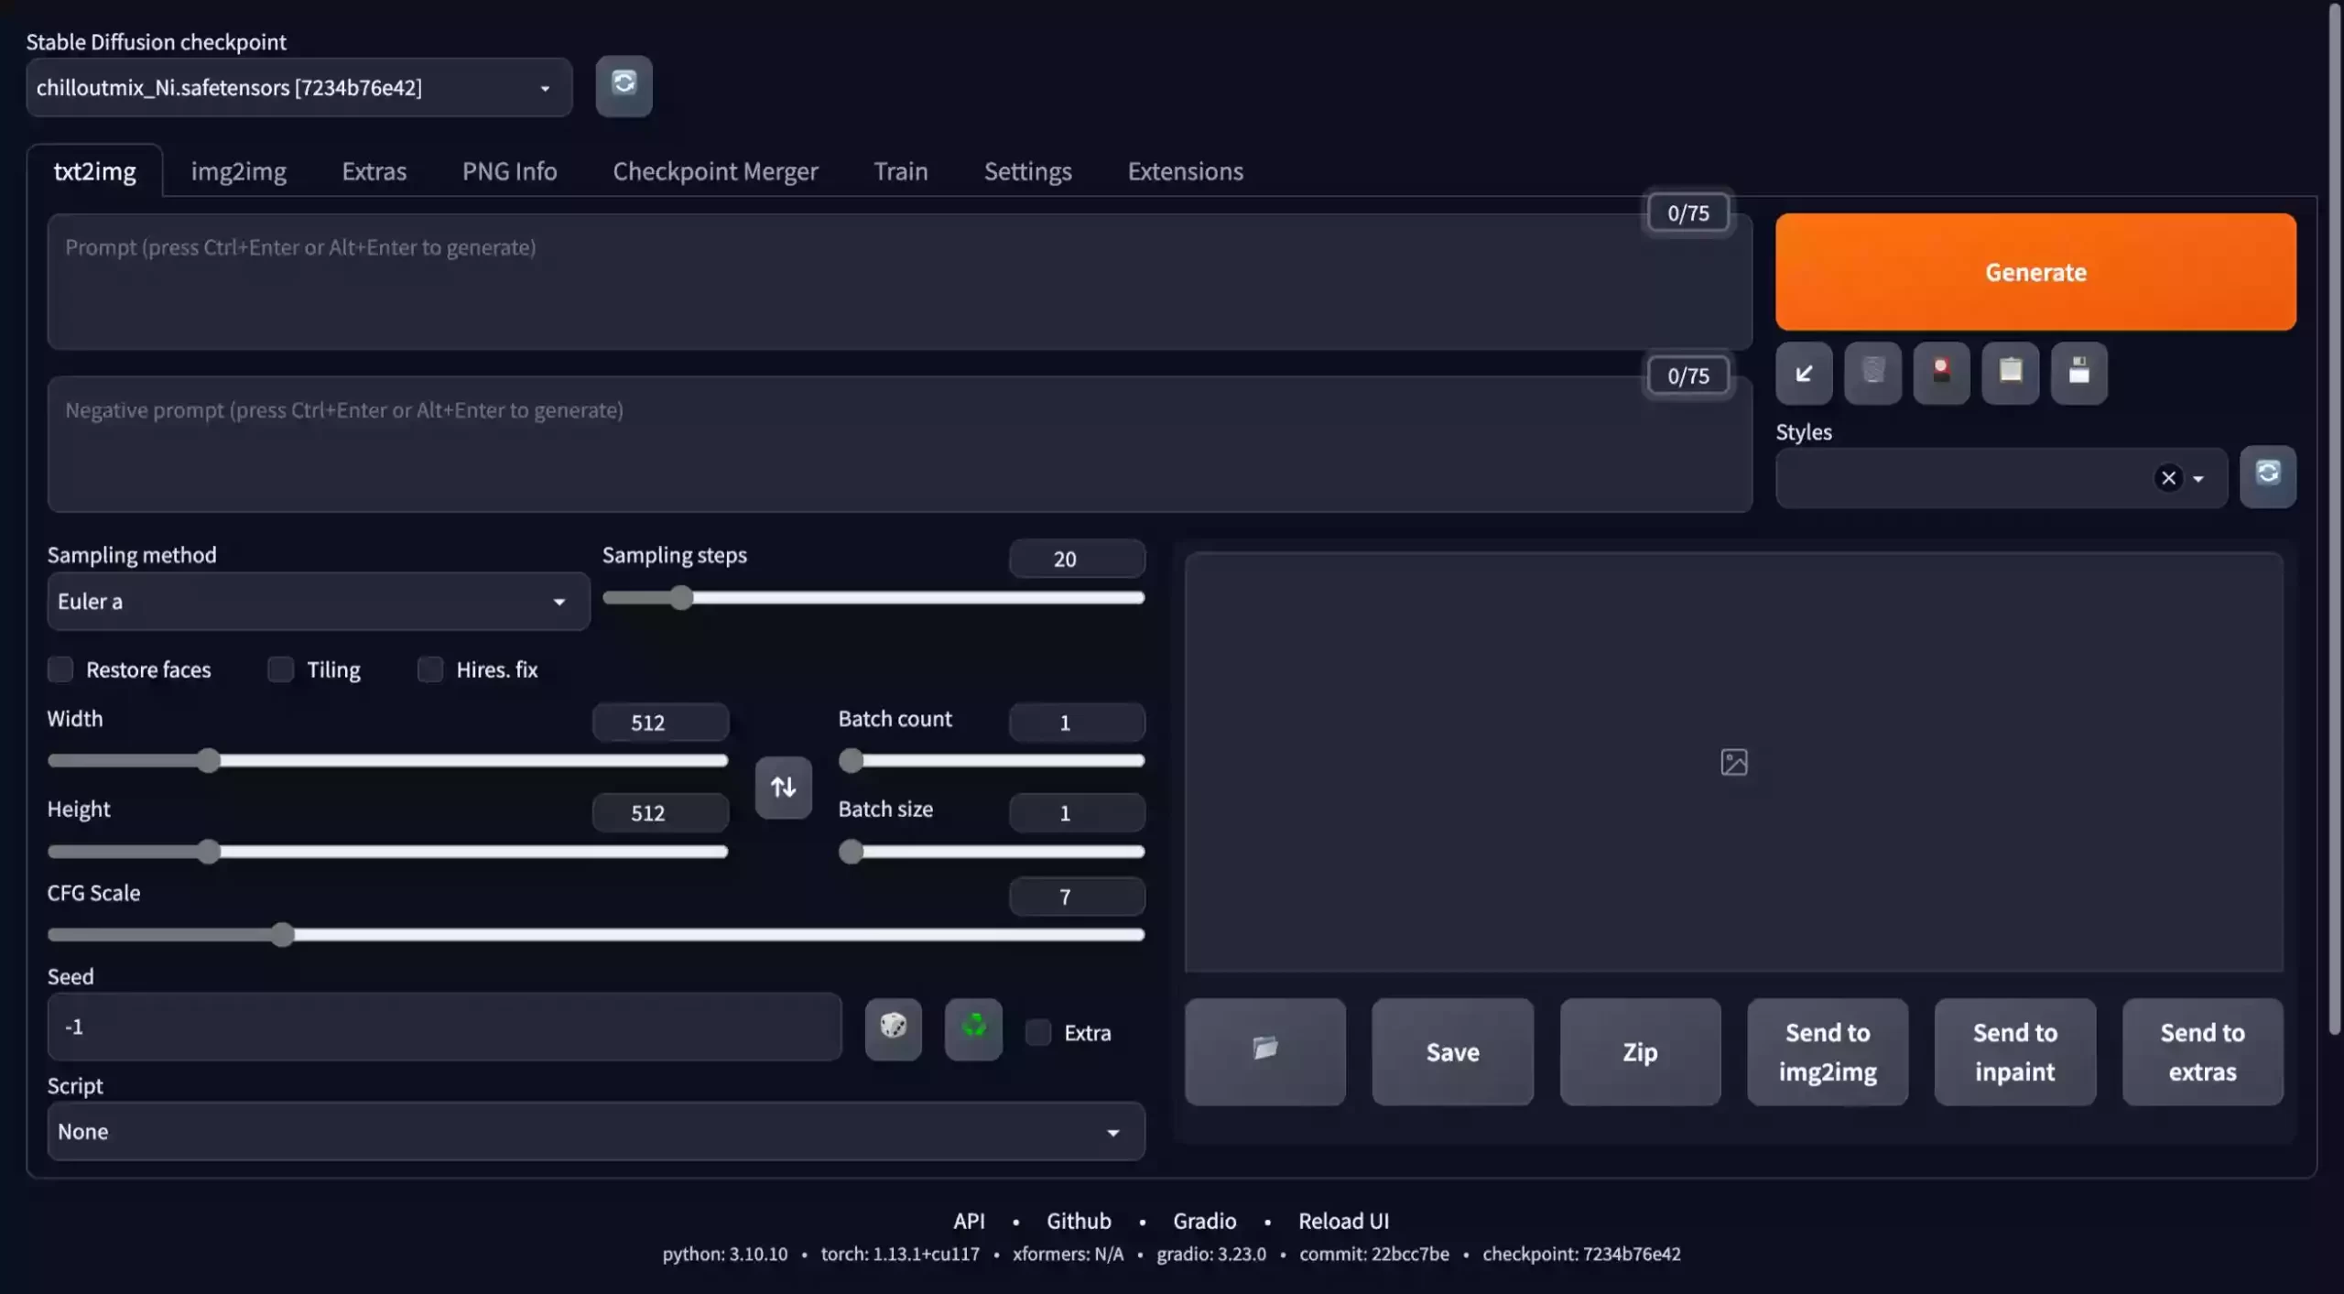This screenshot has width=2344, height=1294.
Task: Enable the Restore faces checkbox
Action: tap(60, 669)
